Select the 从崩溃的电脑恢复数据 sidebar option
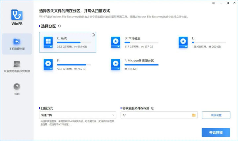 (x=17, y=67)
